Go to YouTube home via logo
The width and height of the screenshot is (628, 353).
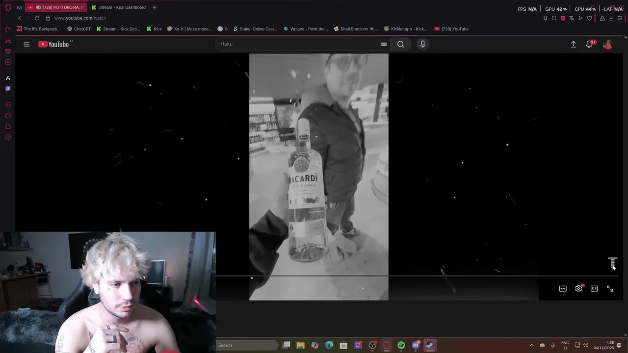point(54,44)
